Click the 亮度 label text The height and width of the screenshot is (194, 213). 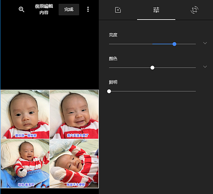[x=113, y=35]
